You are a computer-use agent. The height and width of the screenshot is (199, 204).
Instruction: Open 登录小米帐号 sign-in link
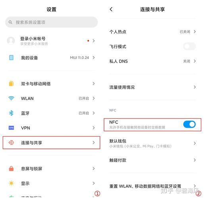[51, 41]
